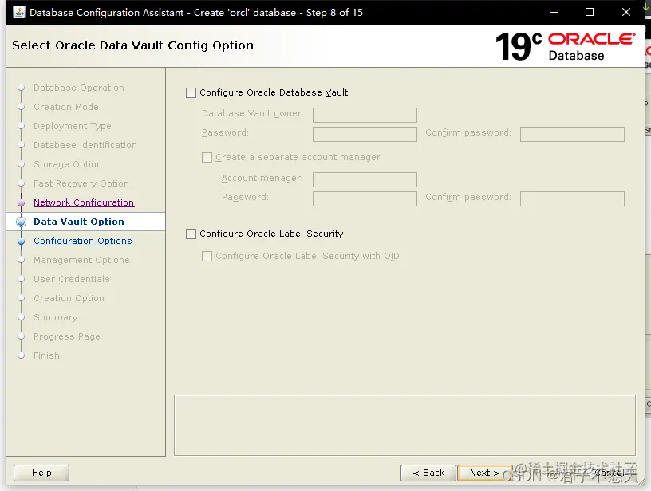The height and width of the screenshot is (491, 651).
Task: Click the Help button
Action: [41, 473]
